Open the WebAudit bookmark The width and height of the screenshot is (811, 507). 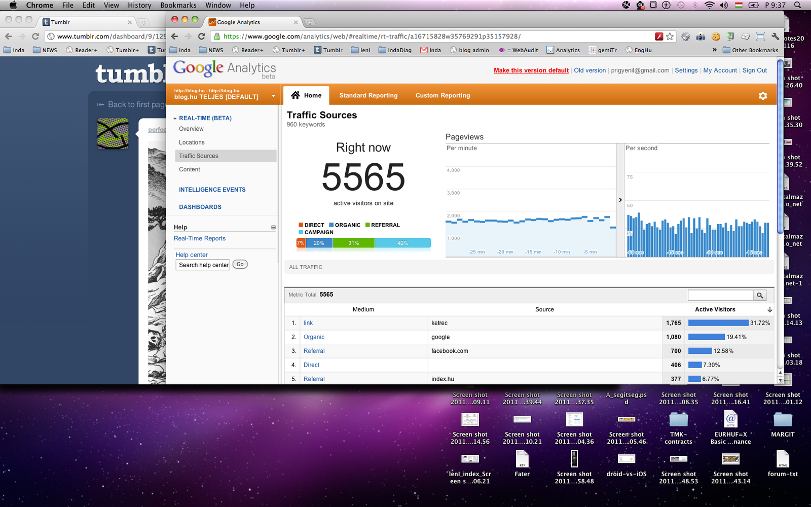[x=518, y=50]
